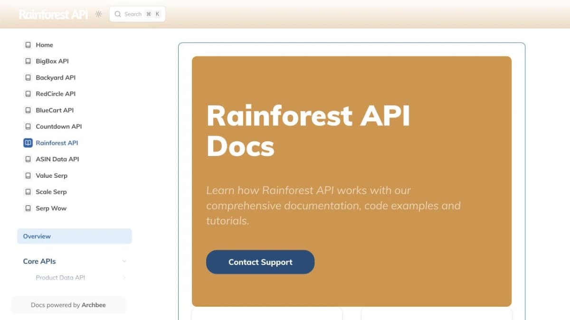Image resolution: width=570 pixels, height=320 pixels.
Task: Click the Countdown API book icon
Action: pos(28,127)
